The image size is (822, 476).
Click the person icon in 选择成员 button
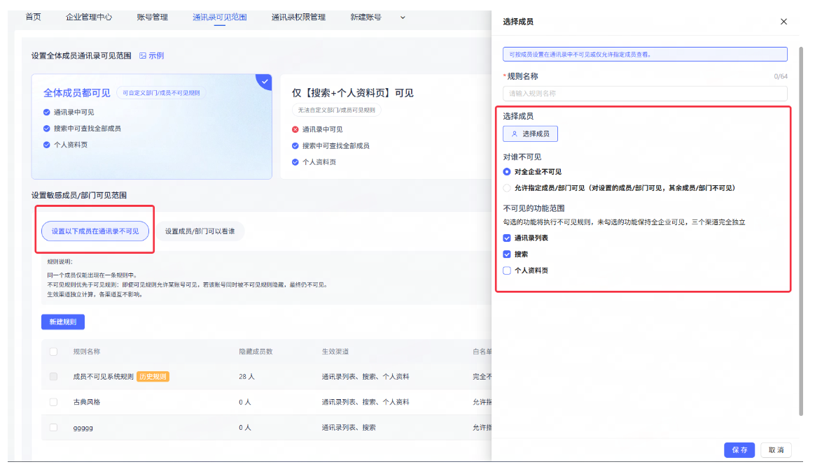point(514,134)
